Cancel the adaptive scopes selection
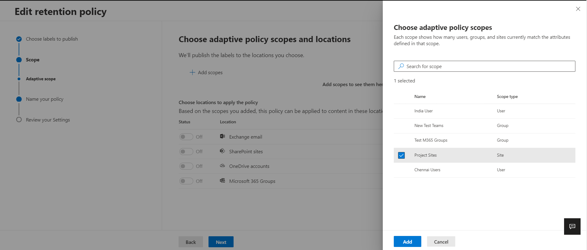This screenshot has width=587, height=250. 441,241
